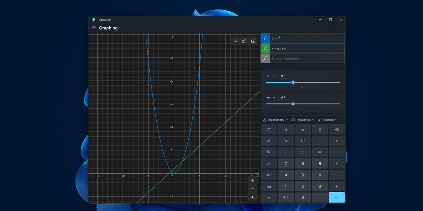Viewport: 423px width, 211px height.
Task: Click the multiply operator key
Action: (x=337, y=163)
